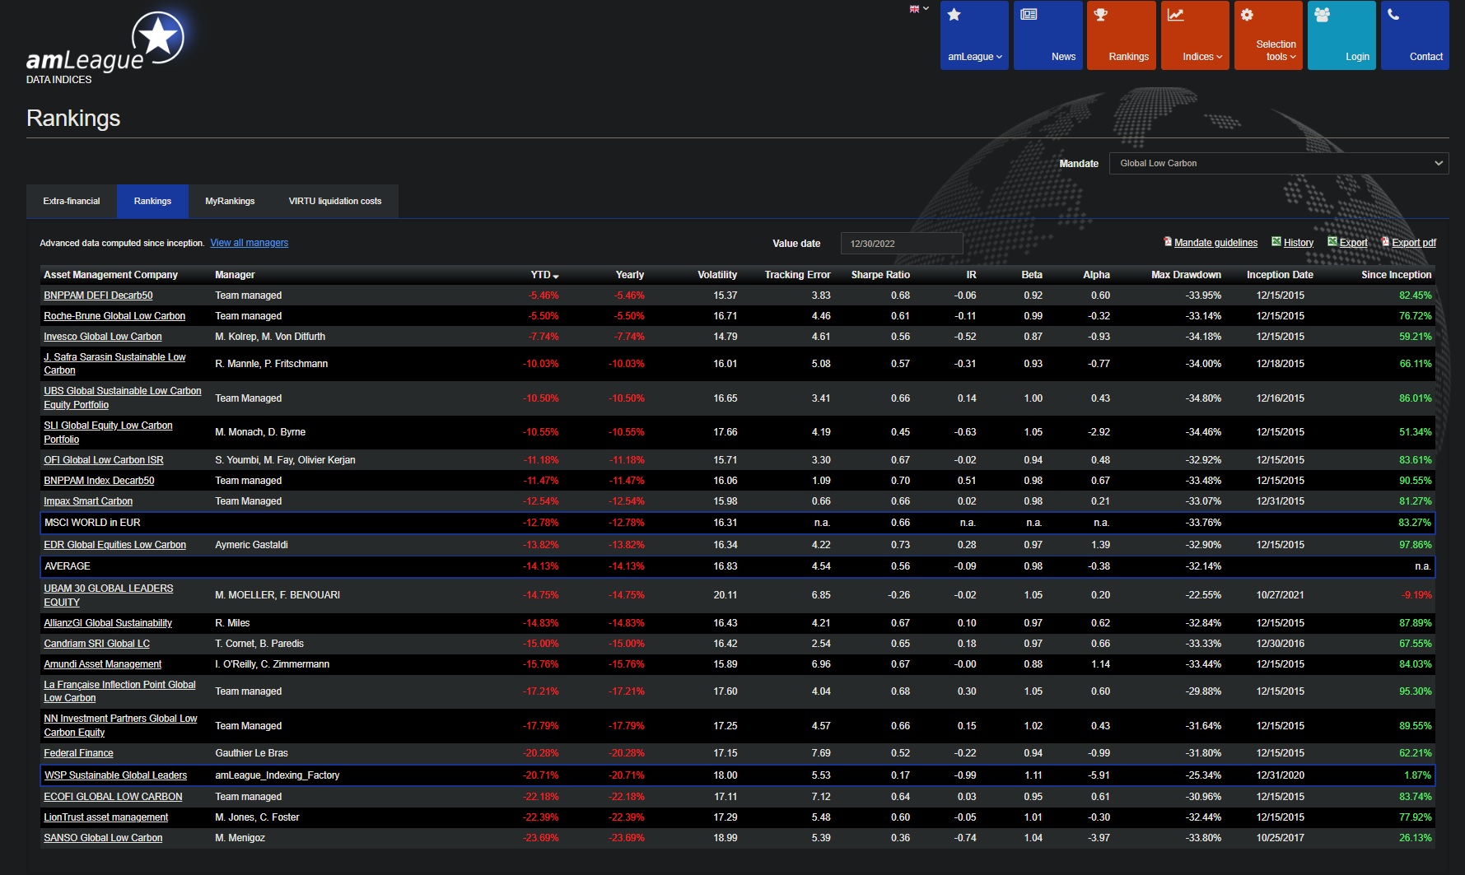Open SLI Global Equity Low Carbon Portfolio
The image size is (1465, 875).
point(108,432)
